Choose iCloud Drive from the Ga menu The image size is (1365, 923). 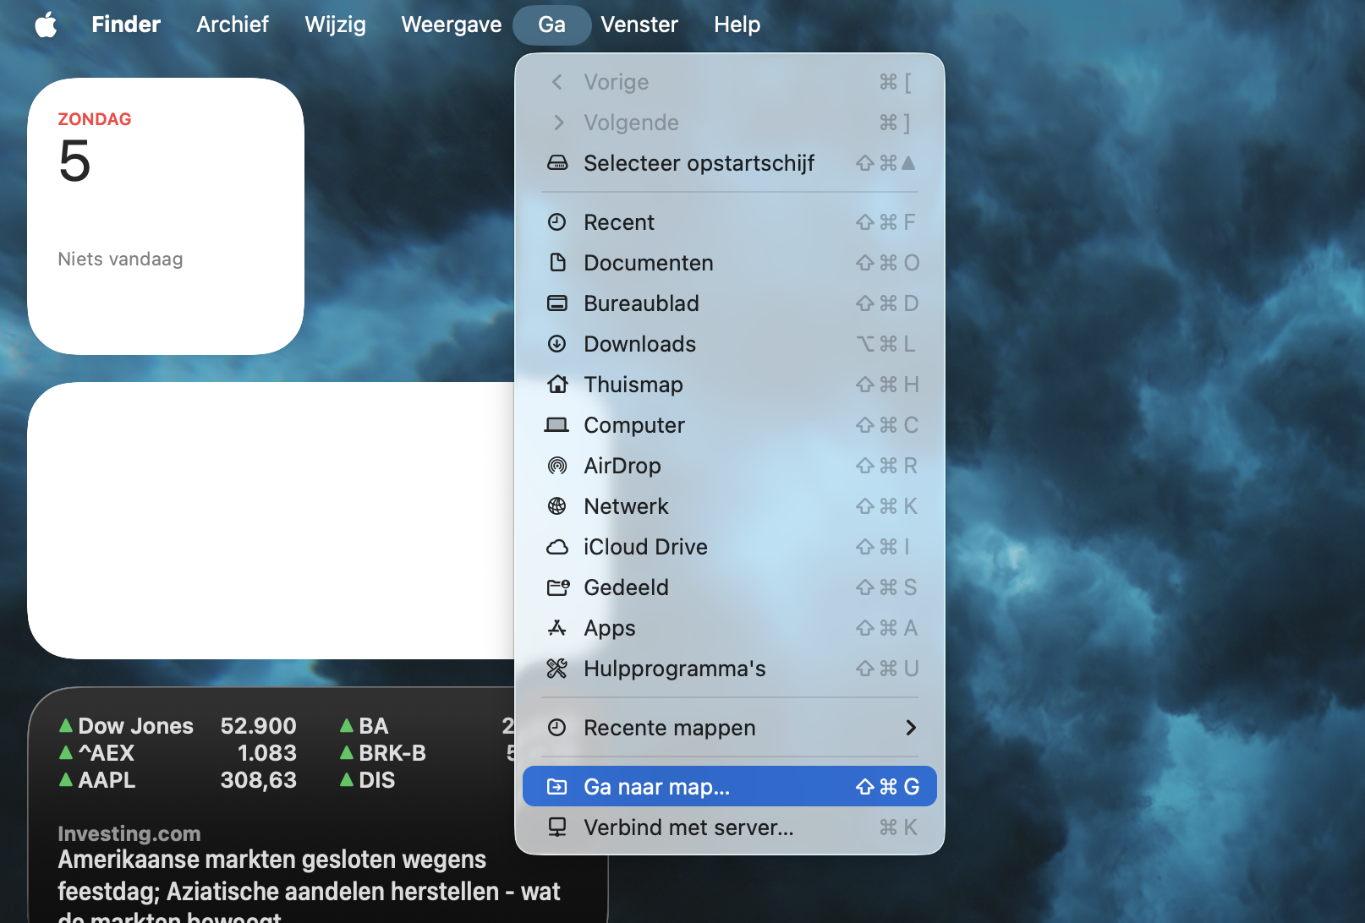[730, 547]
